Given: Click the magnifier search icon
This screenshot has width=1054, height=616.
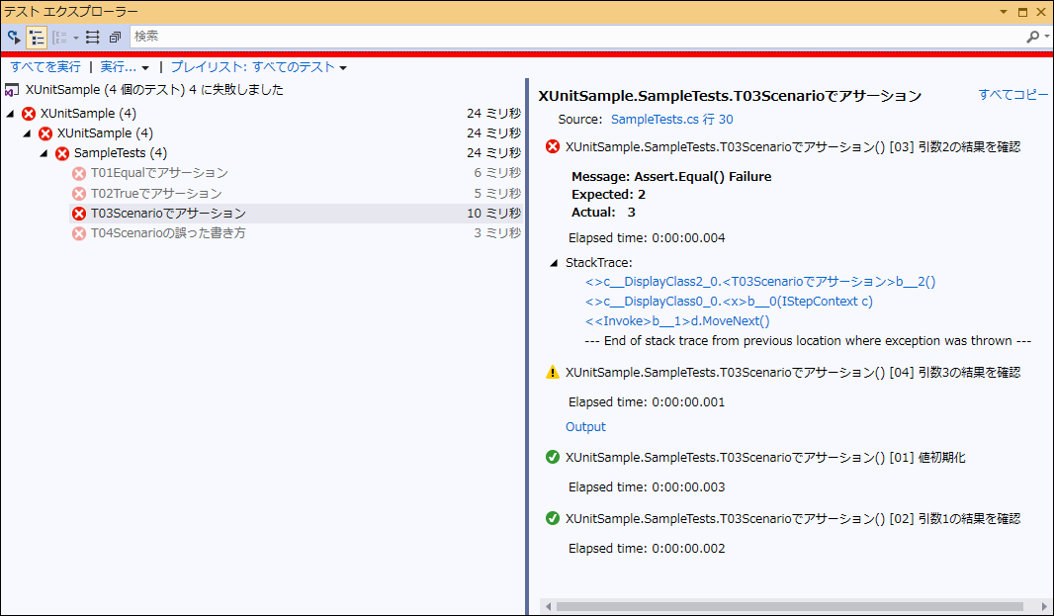Looking at the screenshot, I should pos(1032,37).
